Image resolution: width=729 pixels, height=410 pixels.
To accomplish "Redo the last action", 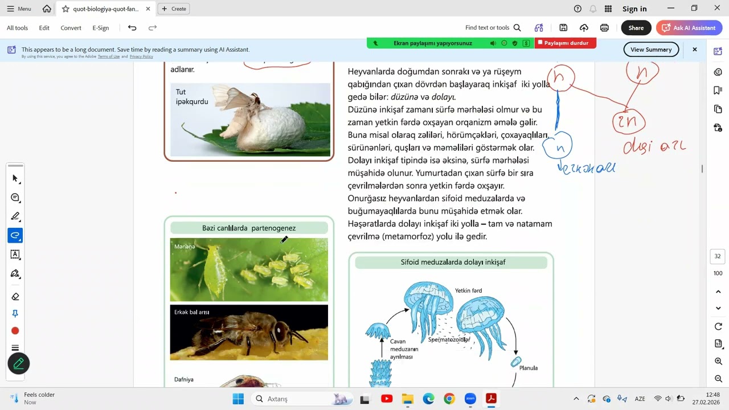I will 153,28.
